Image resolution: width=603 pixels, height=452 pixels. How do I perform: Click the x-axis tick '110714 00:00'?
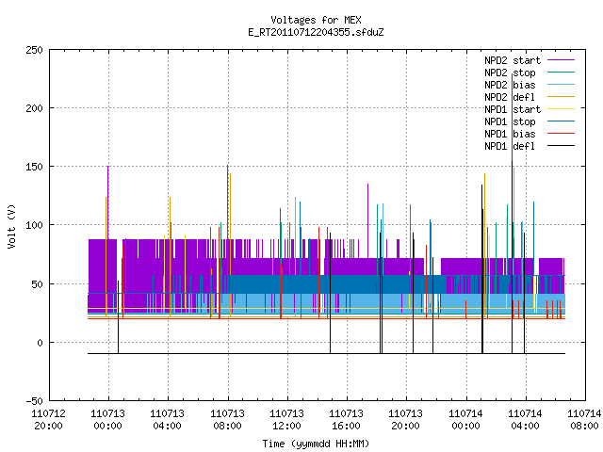pyautogui.click(x=465, y=420)
